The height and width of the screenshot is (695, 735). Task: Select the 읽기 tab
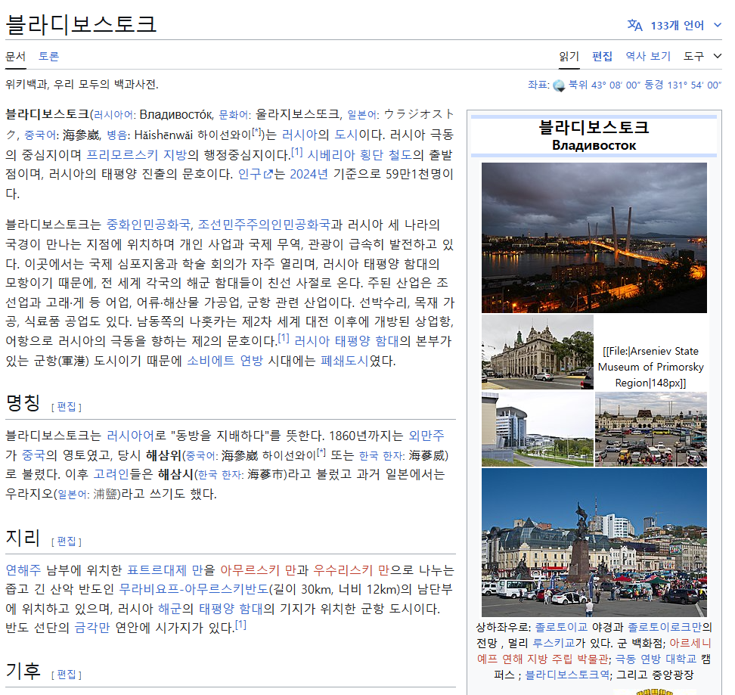pos(569,56)
